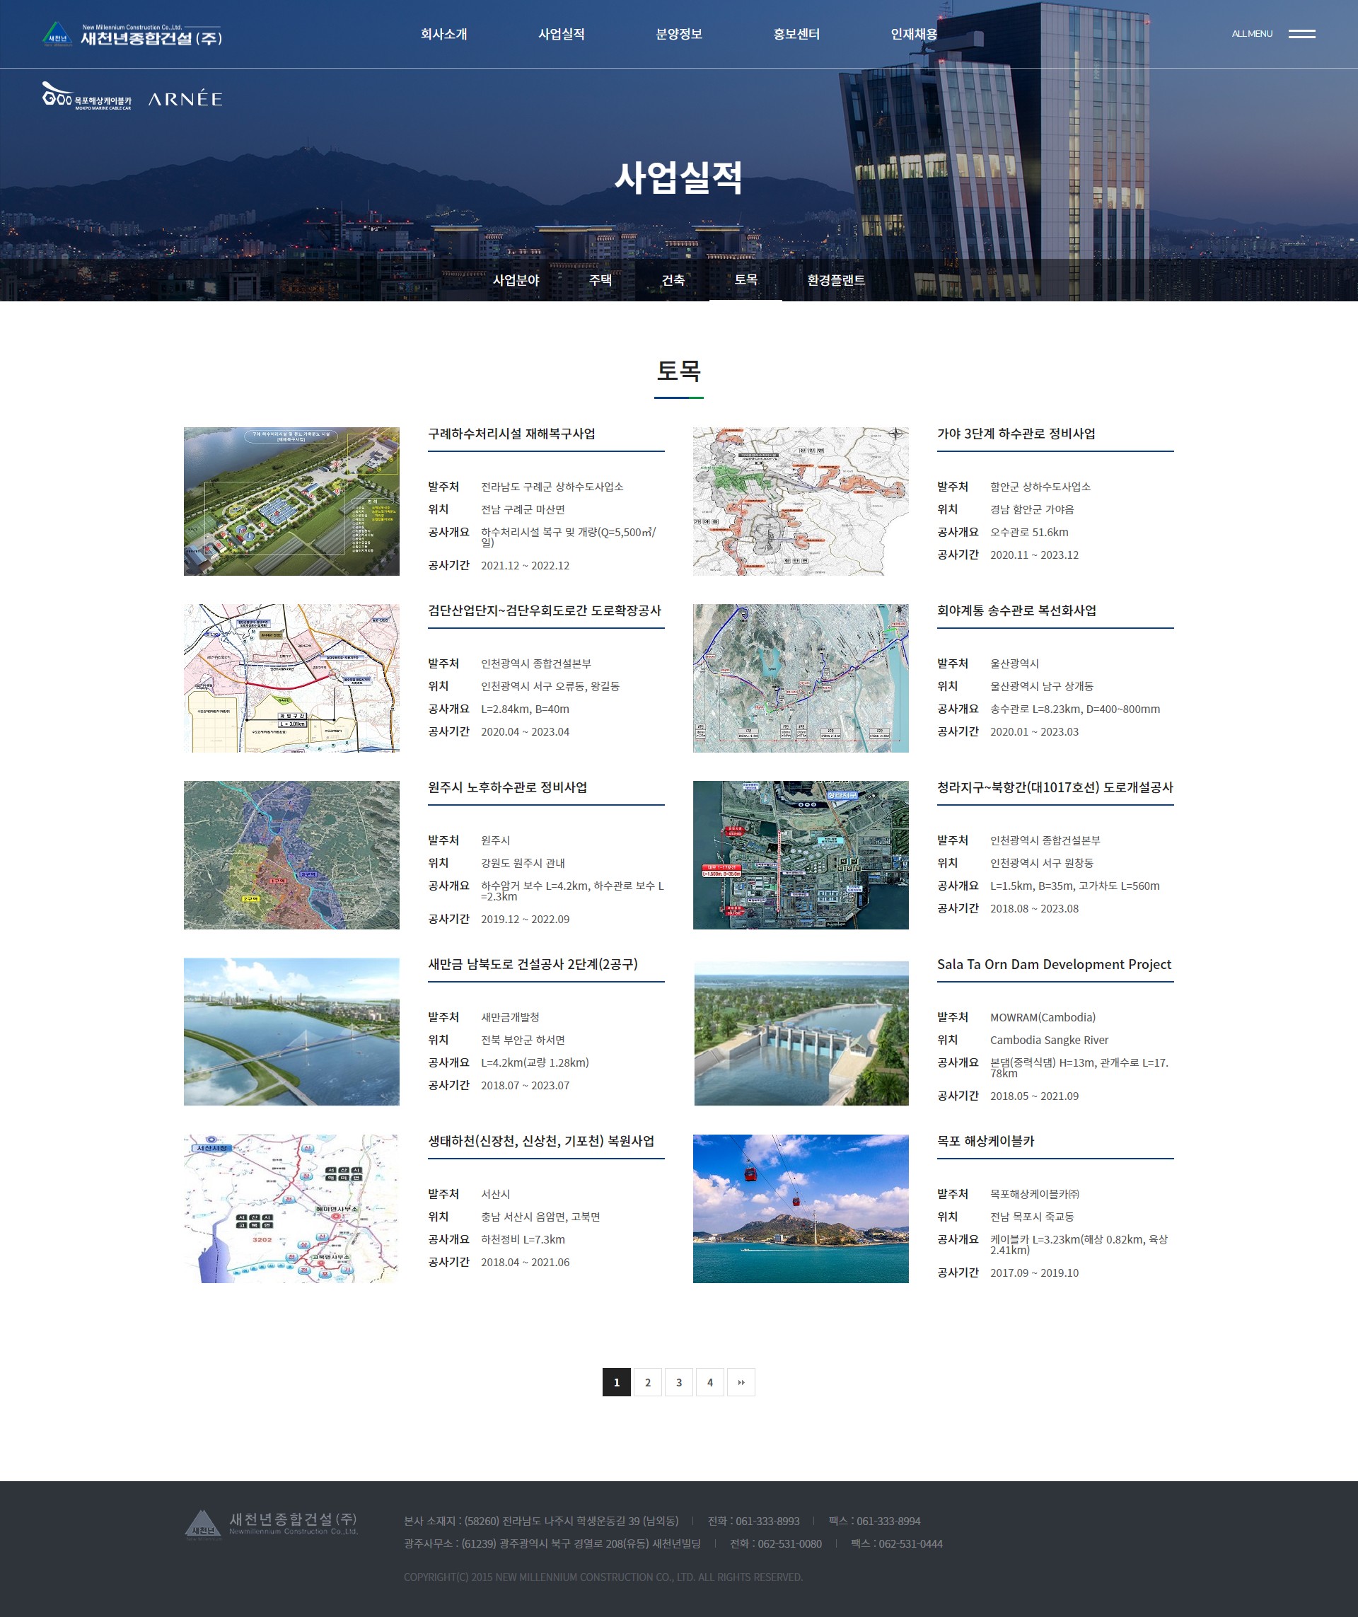Click text 전라남도 구례군 상하수도사업소
The height and width of the screenshot is (1617, 1358).
tap(552, 487)
